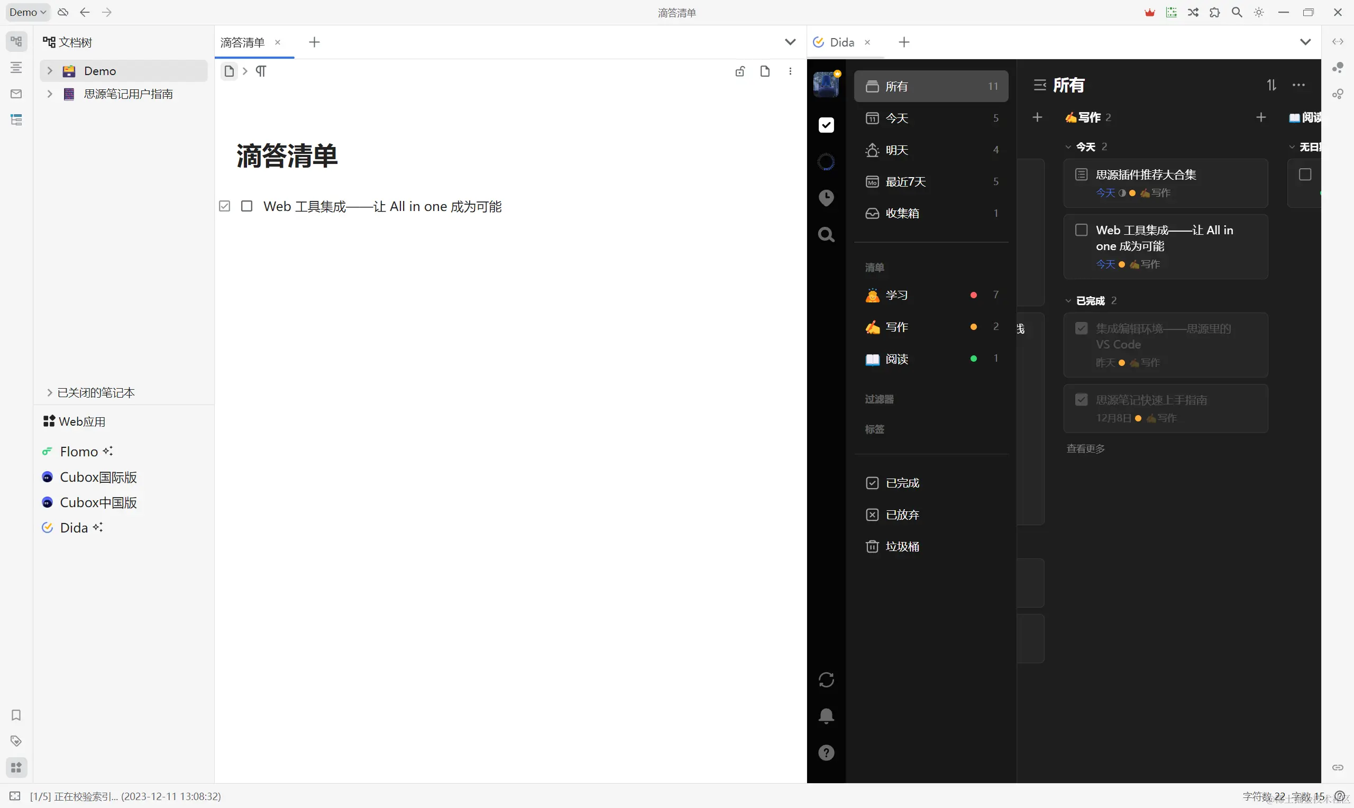
Task: Open SiYuan global search icon
Action: click(x=1237, y=12)
